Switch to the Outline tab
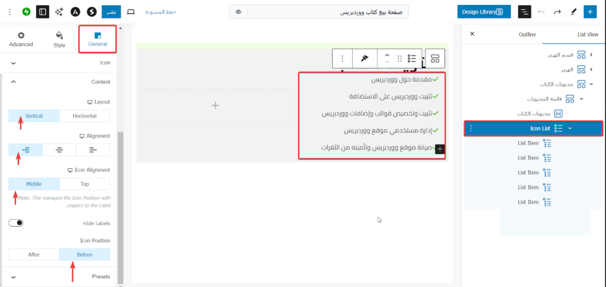 tap(527, 34)
